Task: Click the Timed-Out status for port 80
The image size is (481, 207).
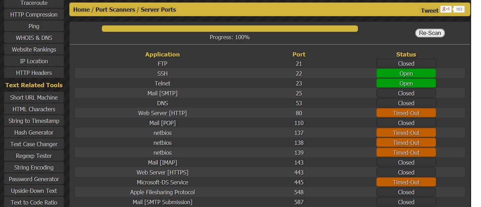Action: point(406,113)
